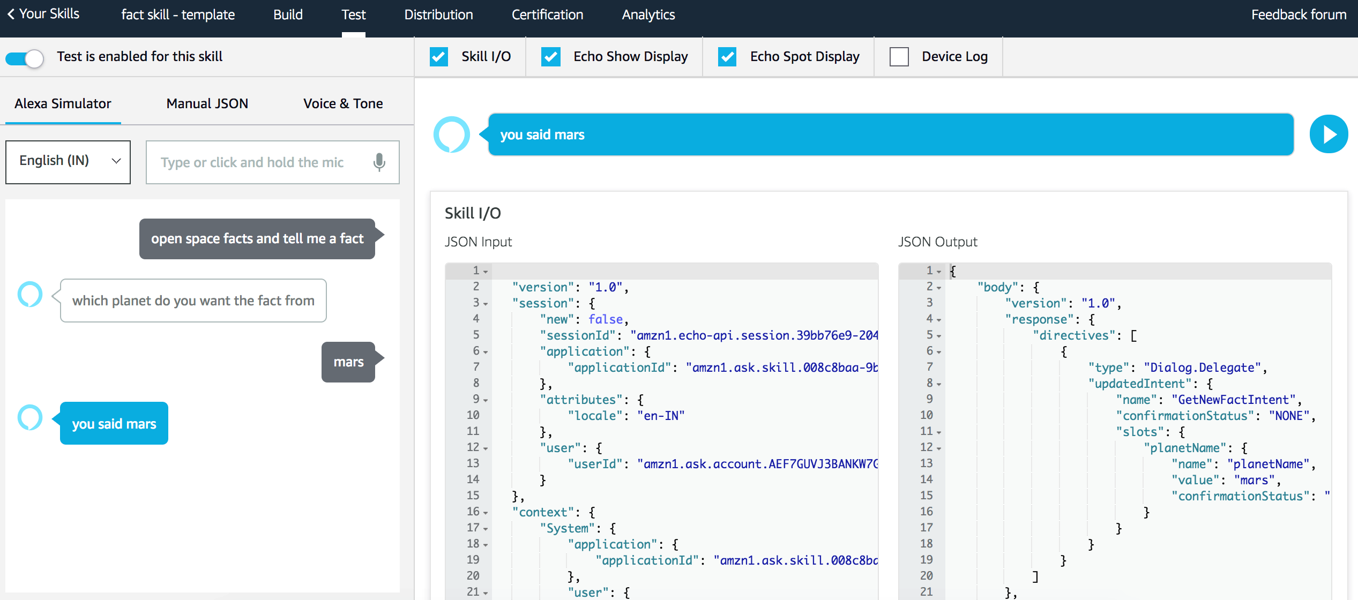Open the Distribution section
The height and width of the screenshot is (600, 1358).
tap(438, 14)
